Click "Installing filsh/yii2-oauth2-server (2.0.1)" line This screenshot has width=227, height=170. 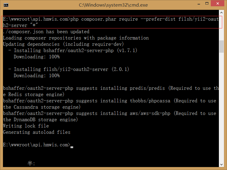click(x=71, y=69)
